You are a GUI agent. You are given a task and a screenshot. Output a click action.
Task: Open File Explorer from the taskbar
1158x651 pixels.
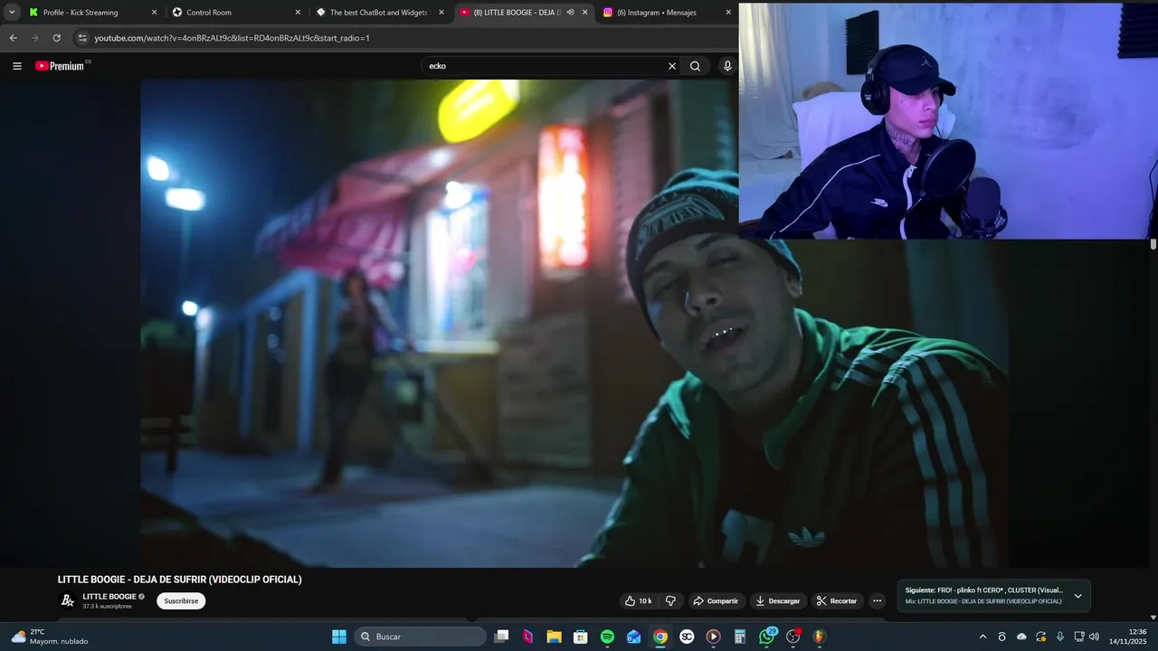click(555, 637)
